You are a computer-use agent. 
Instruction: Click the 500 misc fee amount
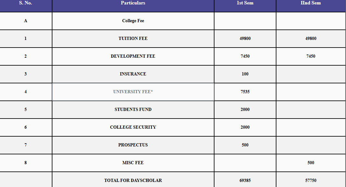[x=311, y=163]
